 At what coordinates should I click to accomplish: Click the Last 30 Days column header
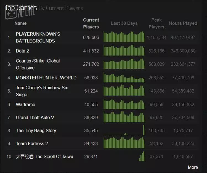124,23
